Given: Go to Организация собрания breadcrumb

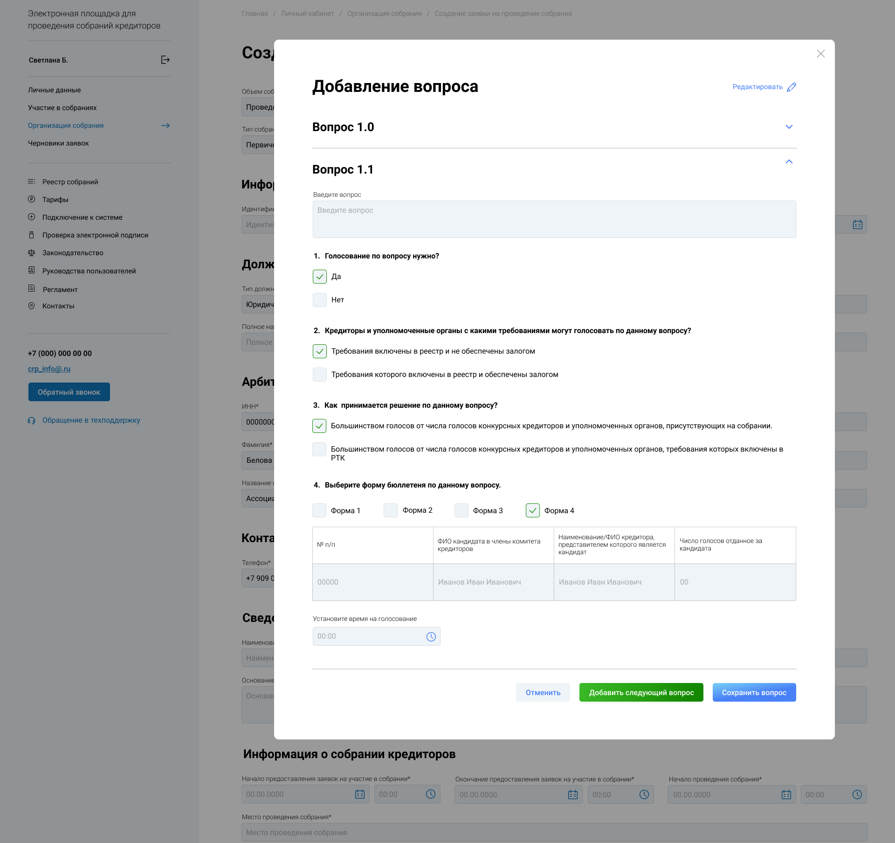Looking at the screenshot, I should 385,14.
